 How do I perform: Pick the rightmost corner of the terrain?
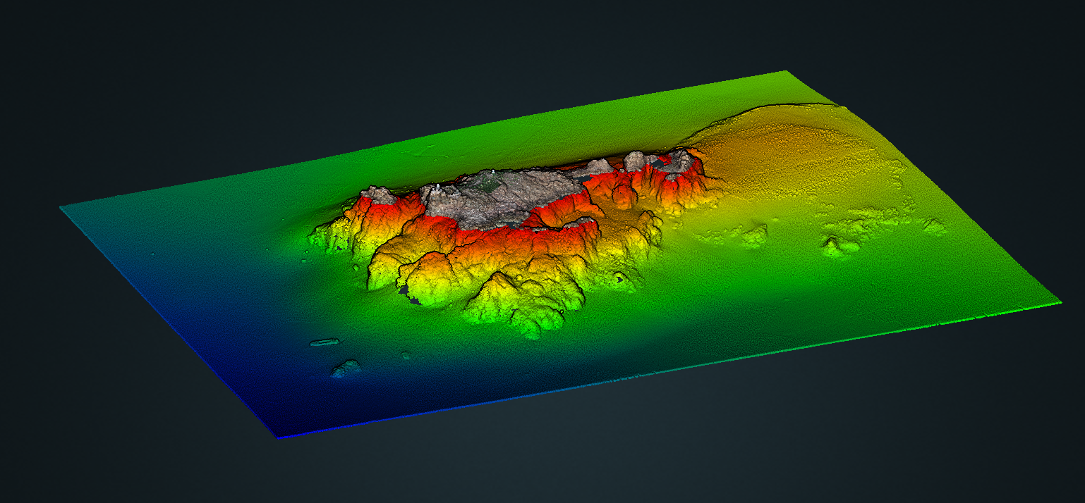(1058, 302)
